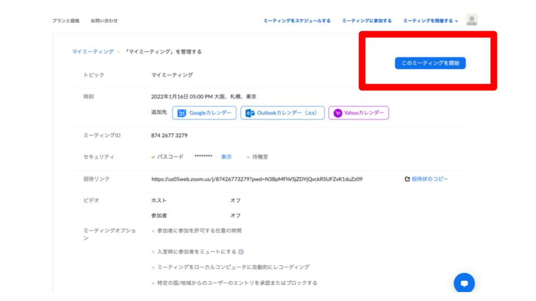This screenshot has width=536, height=301.
Task: Click 招待状のコピー link
Action: pos(430,179)
